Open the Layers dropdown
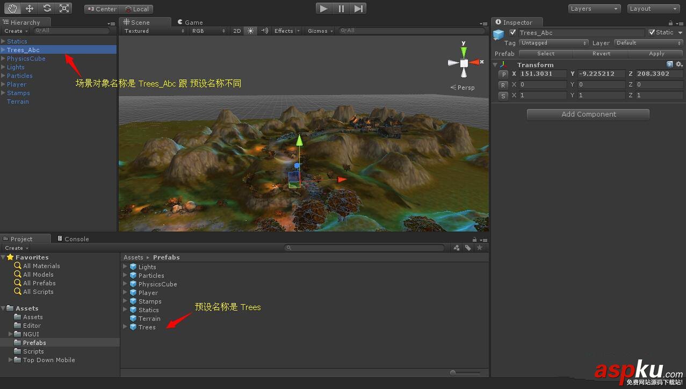 pos(594,9)
